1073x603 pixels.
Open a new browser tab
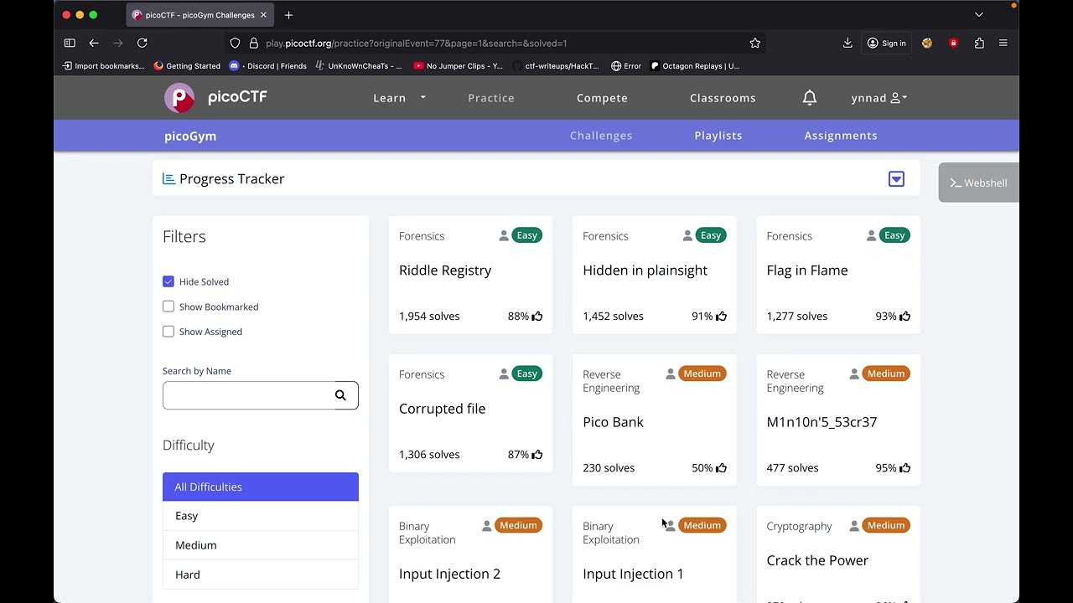pos(288,15)
